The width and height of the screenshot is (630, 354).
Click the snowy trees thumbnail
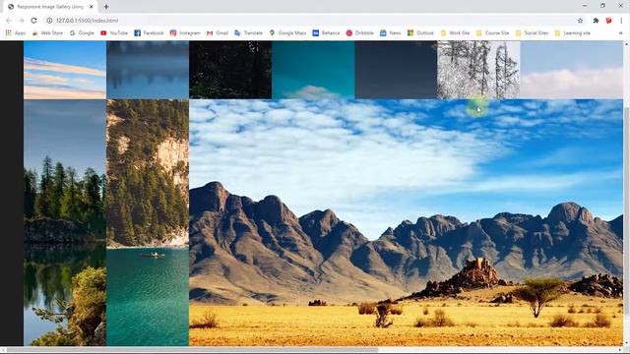click(478, 70)
